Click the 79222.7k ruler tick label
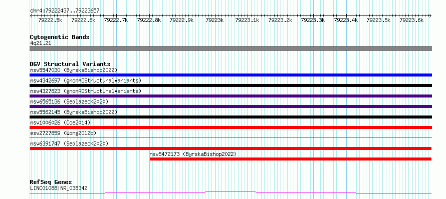Viewport: 446px width, 199px height. 116,20
